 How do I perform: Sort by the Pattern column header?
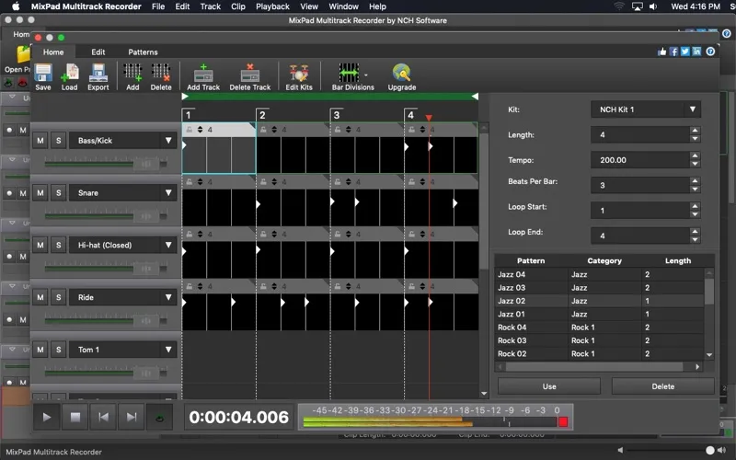pyautogui.click(x=531, y=260)
